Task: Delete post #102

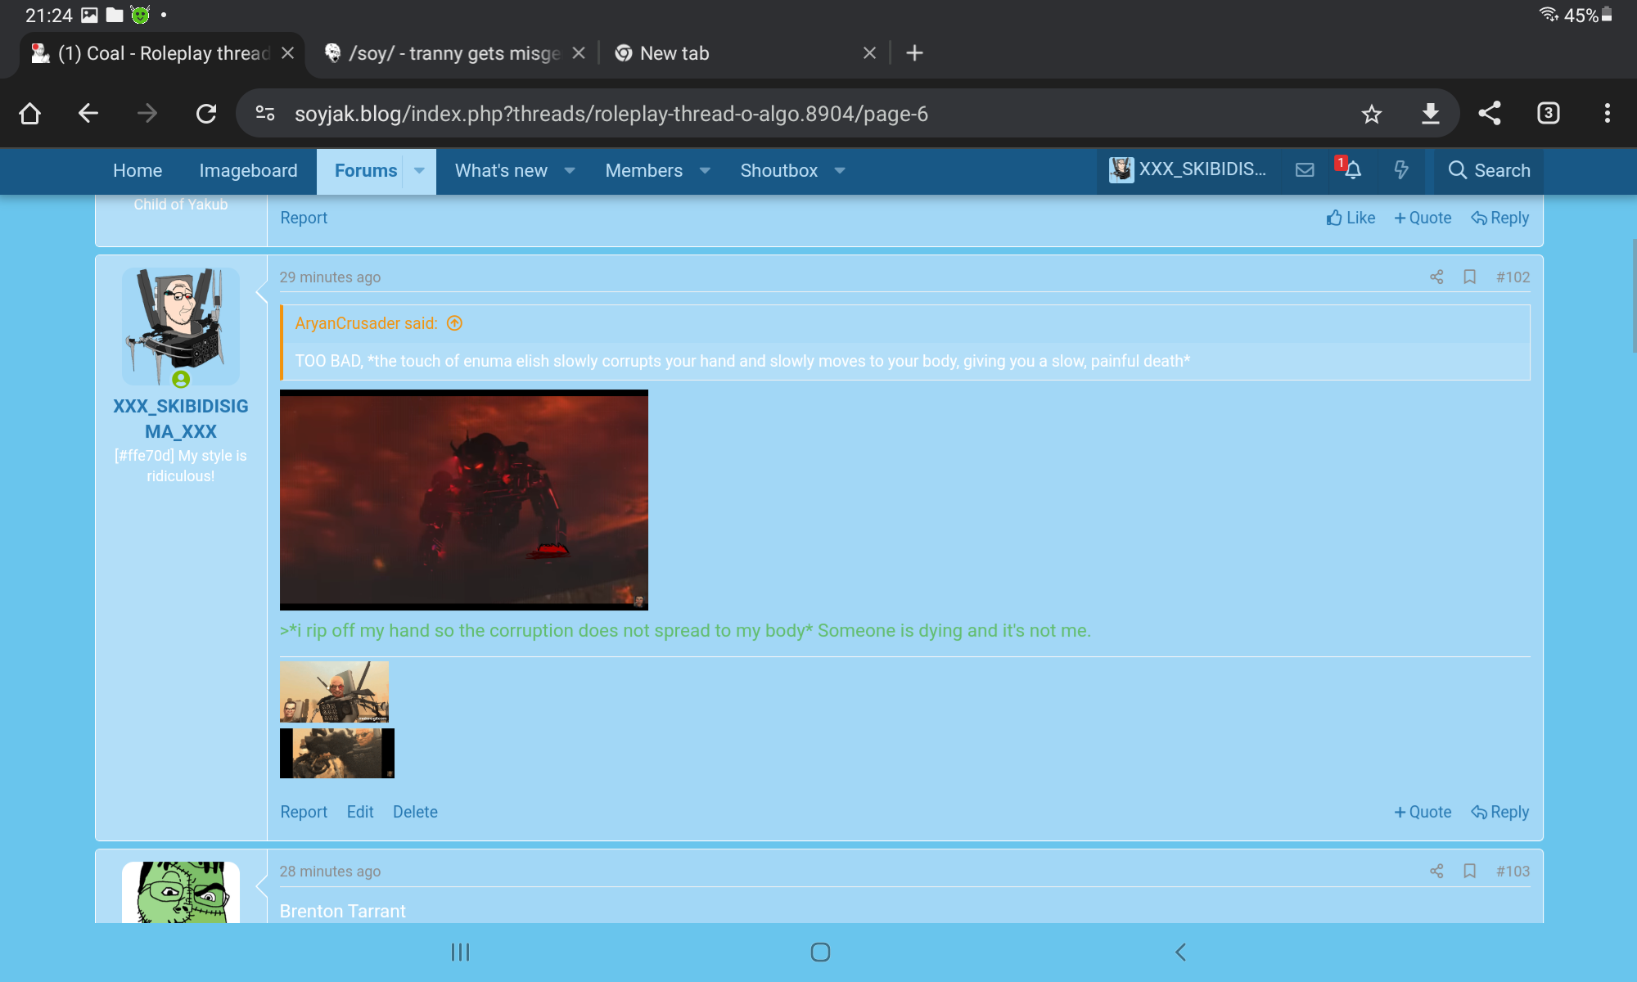Action: [x=415, y=812]
